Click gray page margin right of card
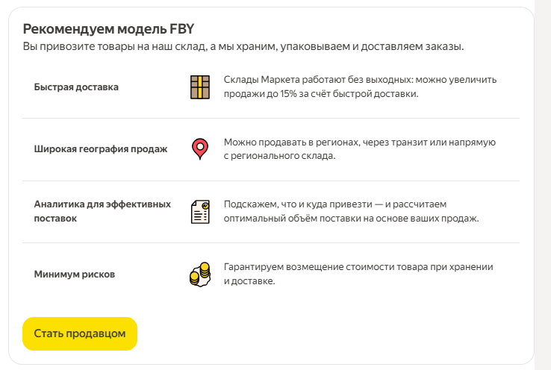The image size is (551, 370). coord(544,186)
